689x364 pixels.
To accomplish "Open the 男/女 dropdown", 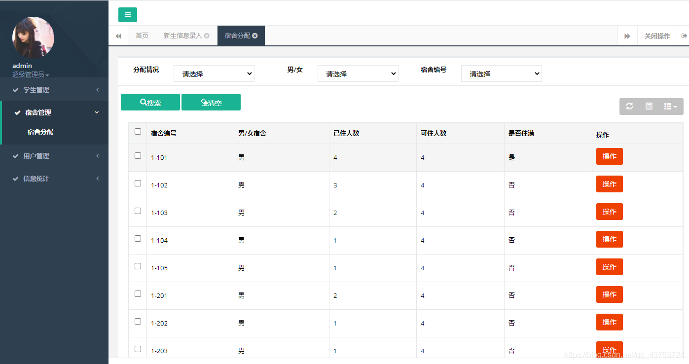I will pos(358,74).
